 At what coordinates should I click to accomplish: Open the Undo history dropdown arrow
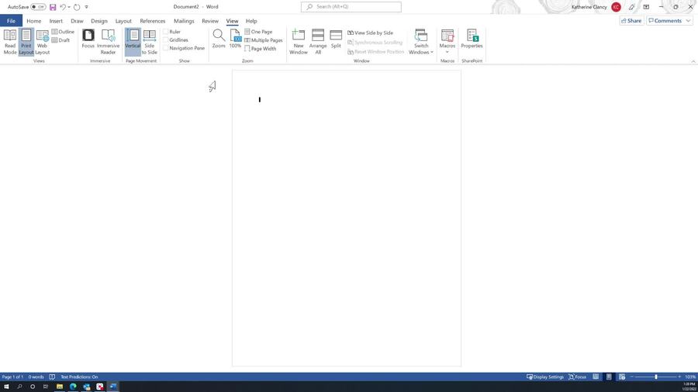(69, 7)
